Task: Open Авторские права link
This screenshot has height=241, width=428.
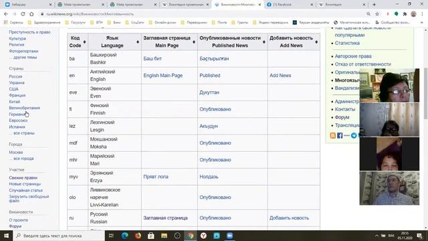Action: (353, 56)
